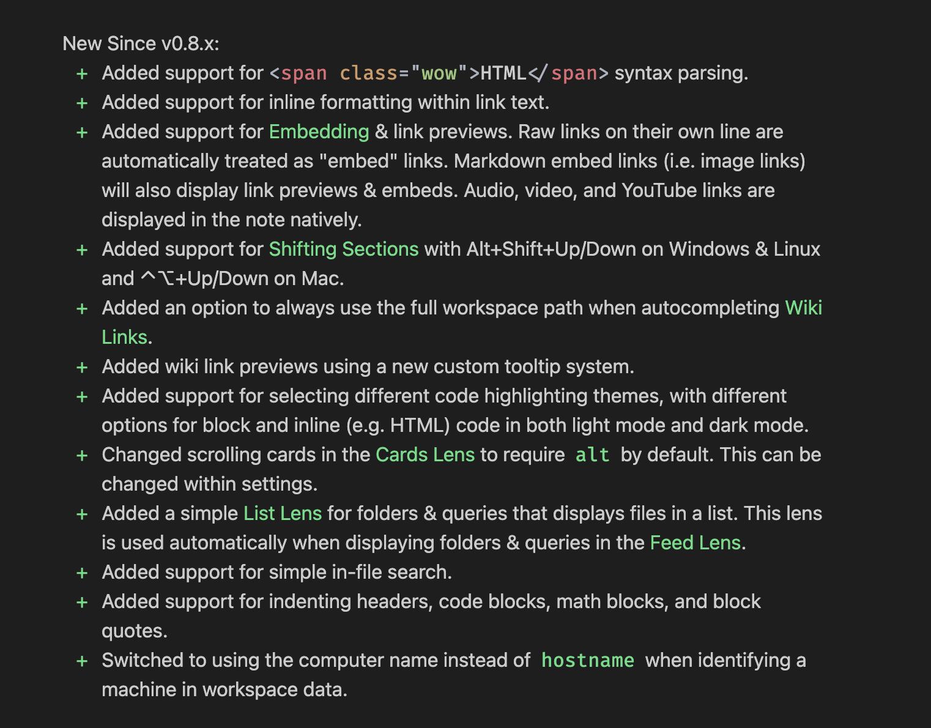This screenshot has width=931, height=728.
Task: Click the Mac shortcut symbols before '+Up/Down'
Action: coord(157,278)
